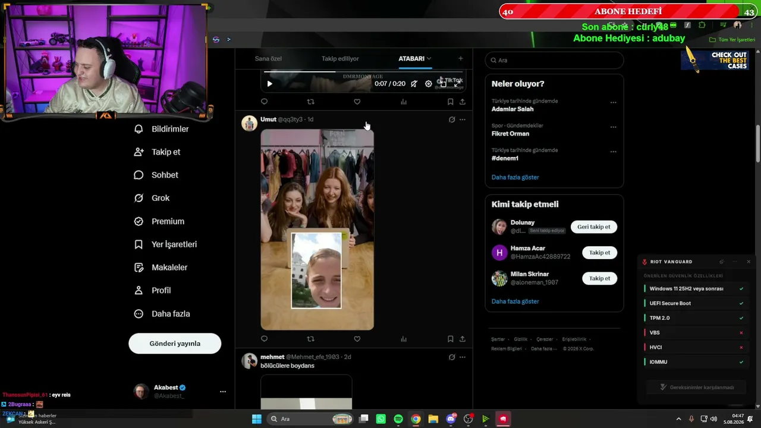This screenshot has width=761, height=428.
Task: Follow back Dolunay with Geri takip et
Action: (594, 227)
